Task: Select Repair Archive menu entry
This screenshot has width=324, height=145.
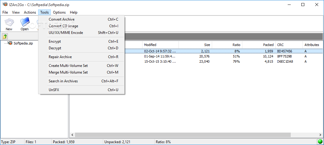Action: [x=81, y=57]
